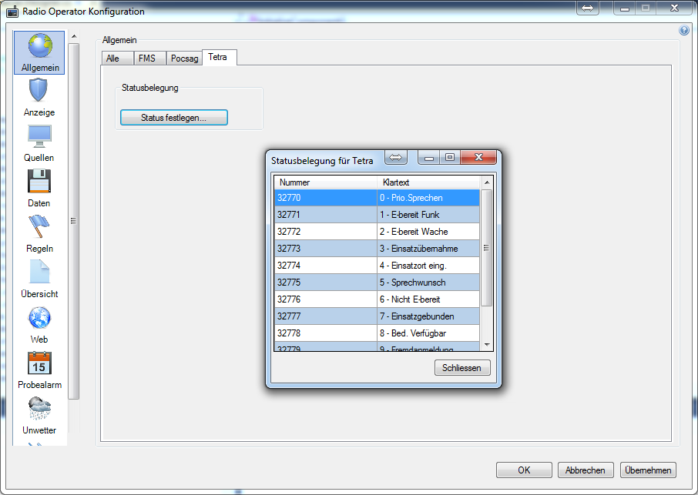The width and height of the screenshot is (698, 495).
Task: Open the Allgemein globe category
Action: pos(39,52)
